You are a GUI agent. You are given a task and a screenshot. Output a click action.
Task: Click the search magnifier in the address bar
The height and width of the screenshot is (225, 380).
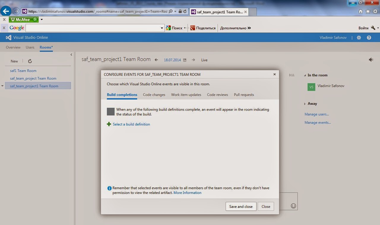[x=171, y=12]
